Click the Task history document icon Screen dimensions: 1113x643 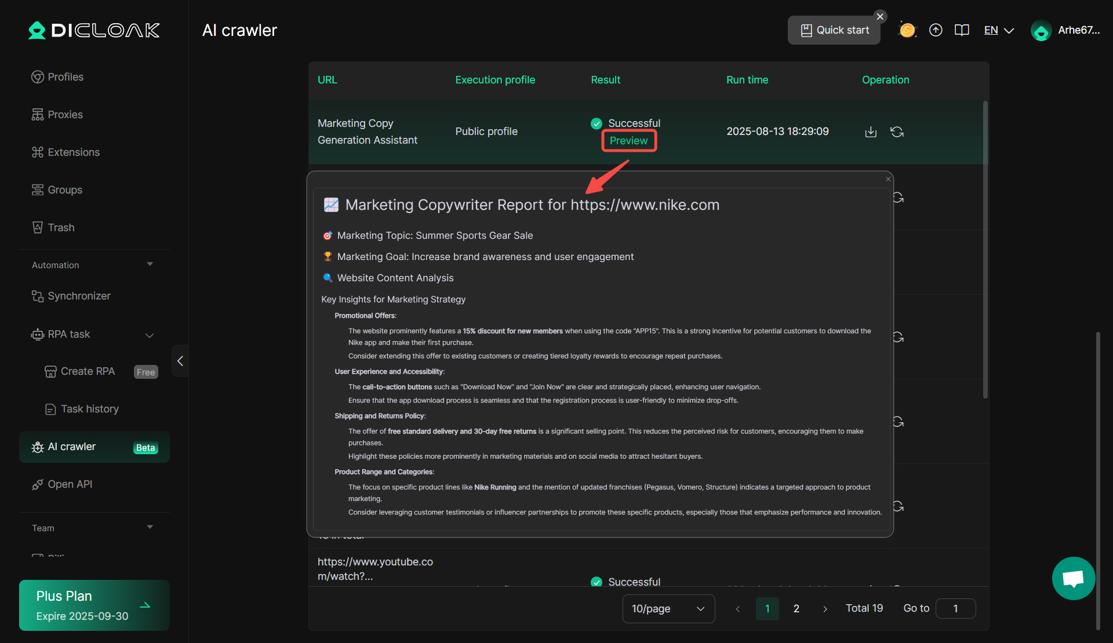pyautogui.click(x=51, y=409)
